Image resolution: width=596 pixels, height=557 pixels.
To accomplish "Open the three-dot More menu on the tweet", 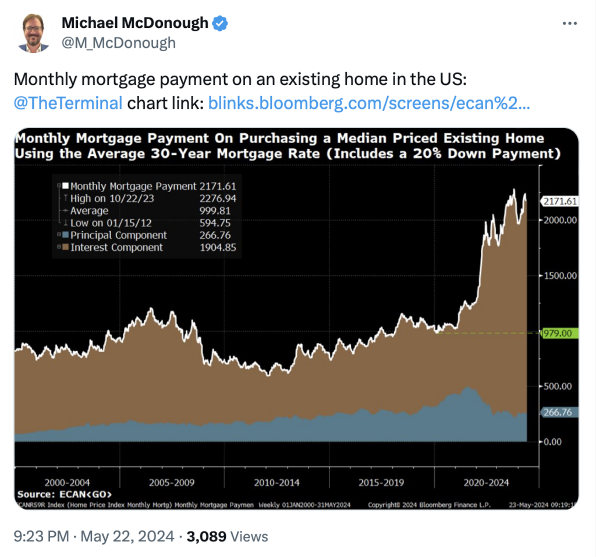I will pyautogui.click(x=570, y=23).
